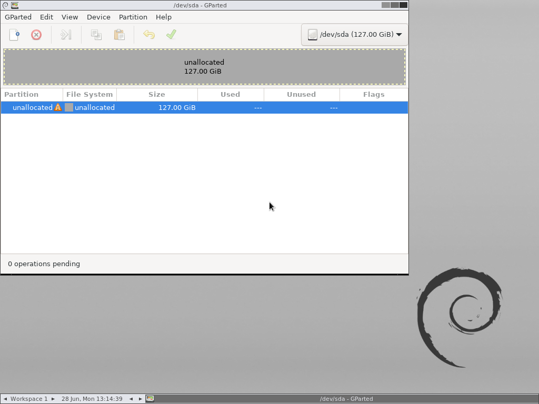Viewport: 539px width, 404px height.
Task: Click the GParted app icon in title bar
Action: click(x=15, y=5)
